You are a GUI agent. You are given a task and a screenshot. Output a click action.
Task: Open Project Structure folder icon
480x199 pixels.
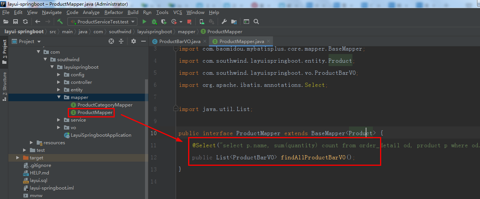point(234,22)
